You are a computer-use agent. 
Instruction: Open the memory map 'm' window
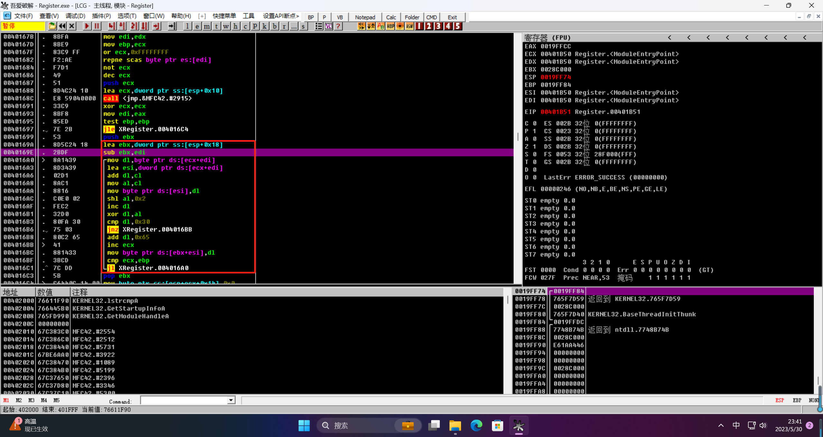(x=207, y=26)
